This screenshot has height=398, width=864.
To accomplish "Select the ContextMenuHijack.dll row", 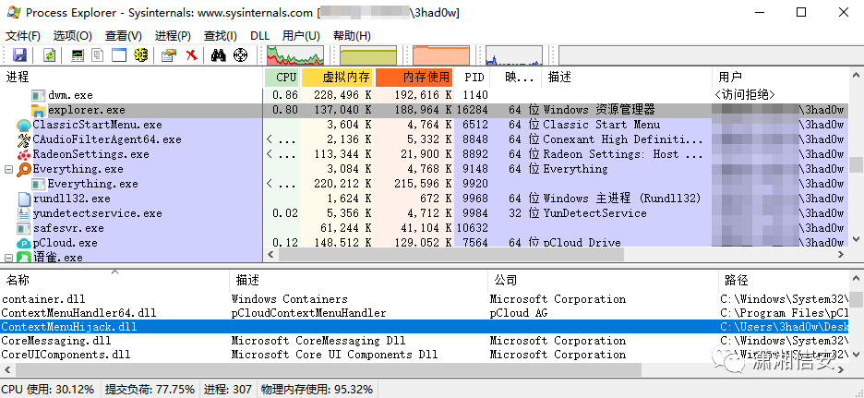I will [425, 327].
